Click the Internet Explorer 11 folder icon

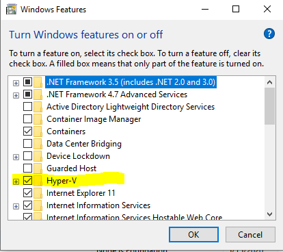pos(38,193)
